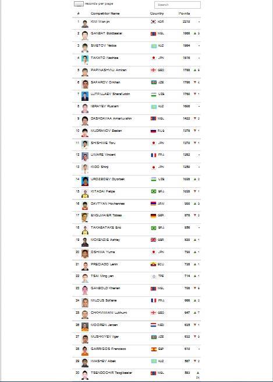Click the Armenia flag beside DAVTYAN
273x382 pixels.
pos(154,204)
